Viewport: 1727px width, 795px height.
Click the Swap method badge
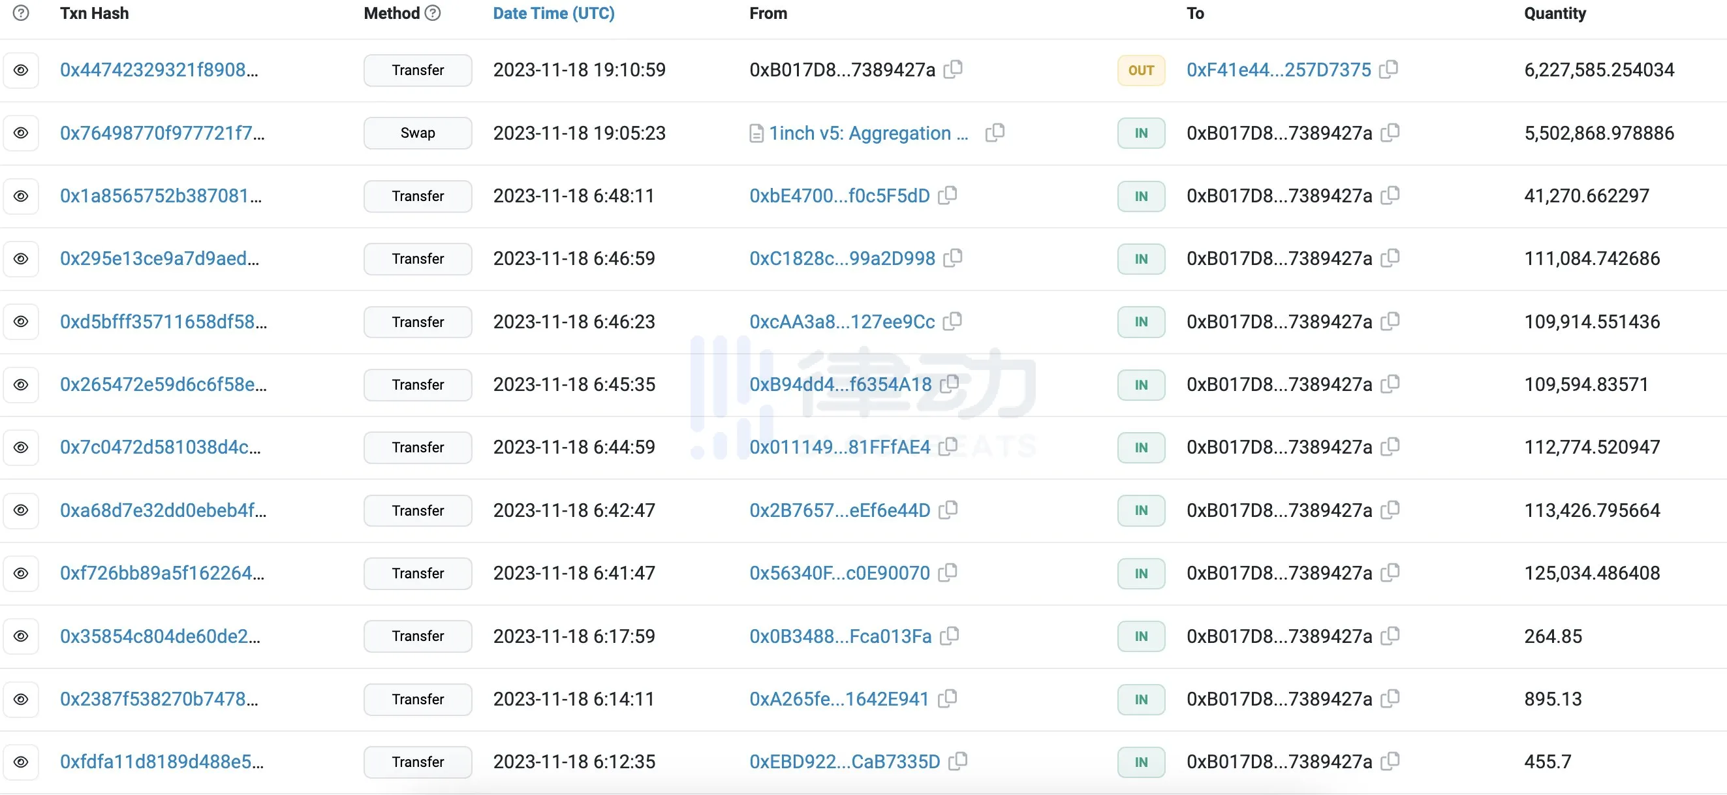(x=418, y=132)
